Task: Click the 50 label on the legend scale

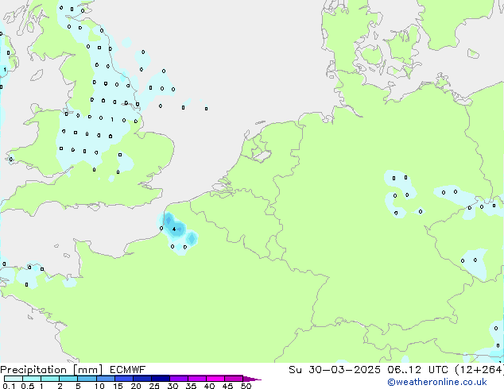Action: click(246, 387)
